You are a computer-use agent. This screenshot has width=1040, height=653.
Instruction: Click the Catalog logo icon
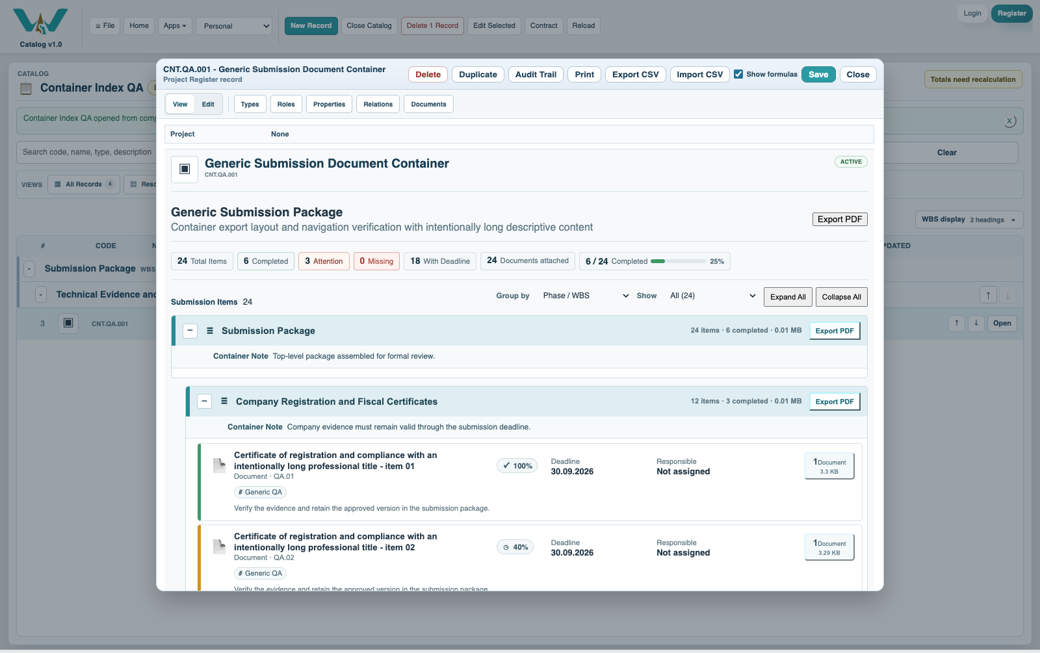pos(40,21)
